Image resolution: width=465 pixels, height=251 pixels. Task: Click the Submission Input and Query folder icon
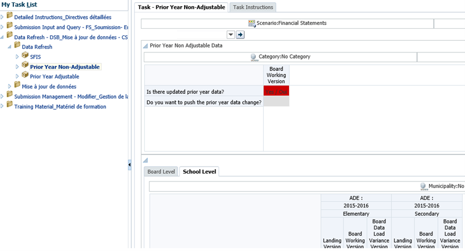(x=9, y=25)
